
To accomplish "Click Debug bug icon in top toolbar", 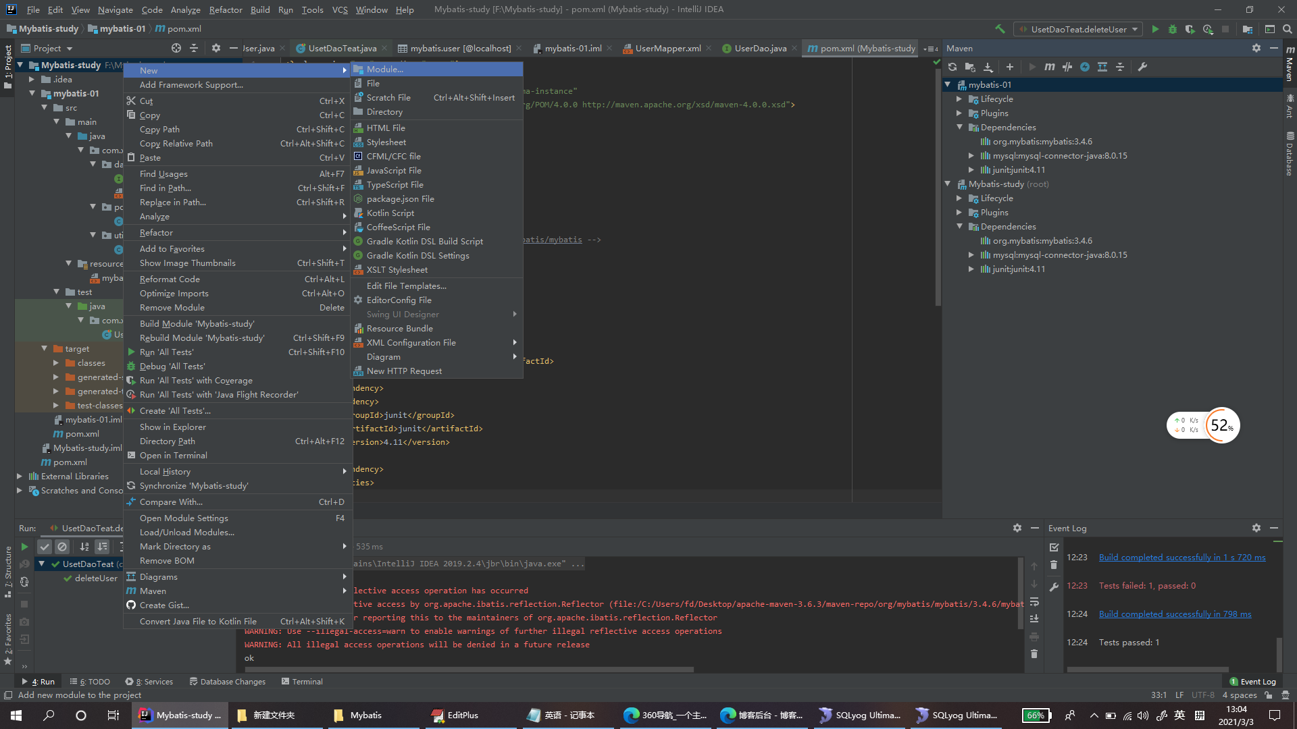I will [1173, 29].
